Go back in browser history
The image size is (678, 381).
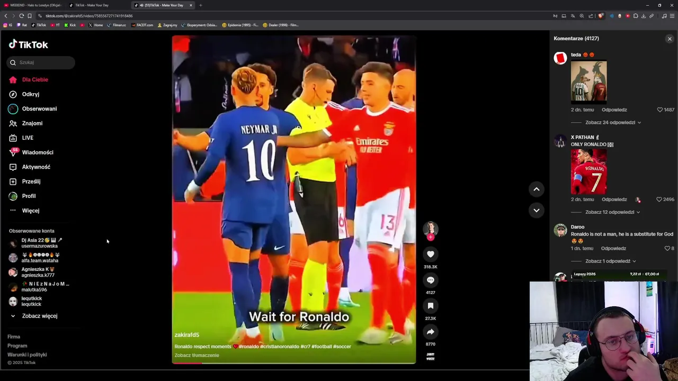[x=6, y=16]
